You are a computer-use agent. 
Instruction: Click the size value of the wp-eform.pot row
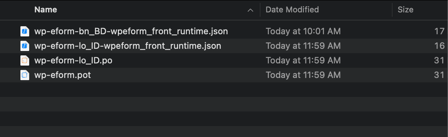[440, 75]
